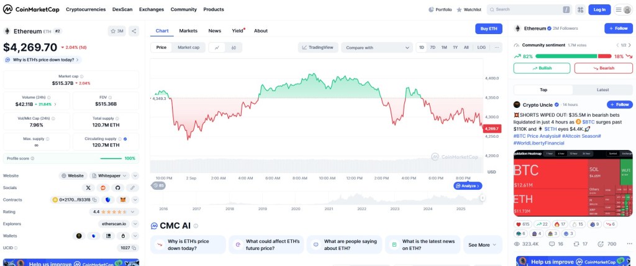Open the X (Twitter) social link
Viewport: 636px width, 266px height.
(x=88, y=188)
